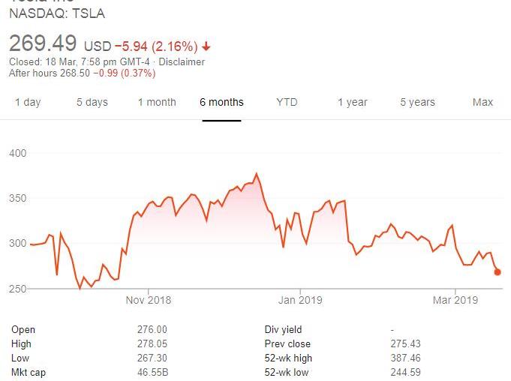
Task: Click the Jan 2019 axis marker
Action: 300,300
